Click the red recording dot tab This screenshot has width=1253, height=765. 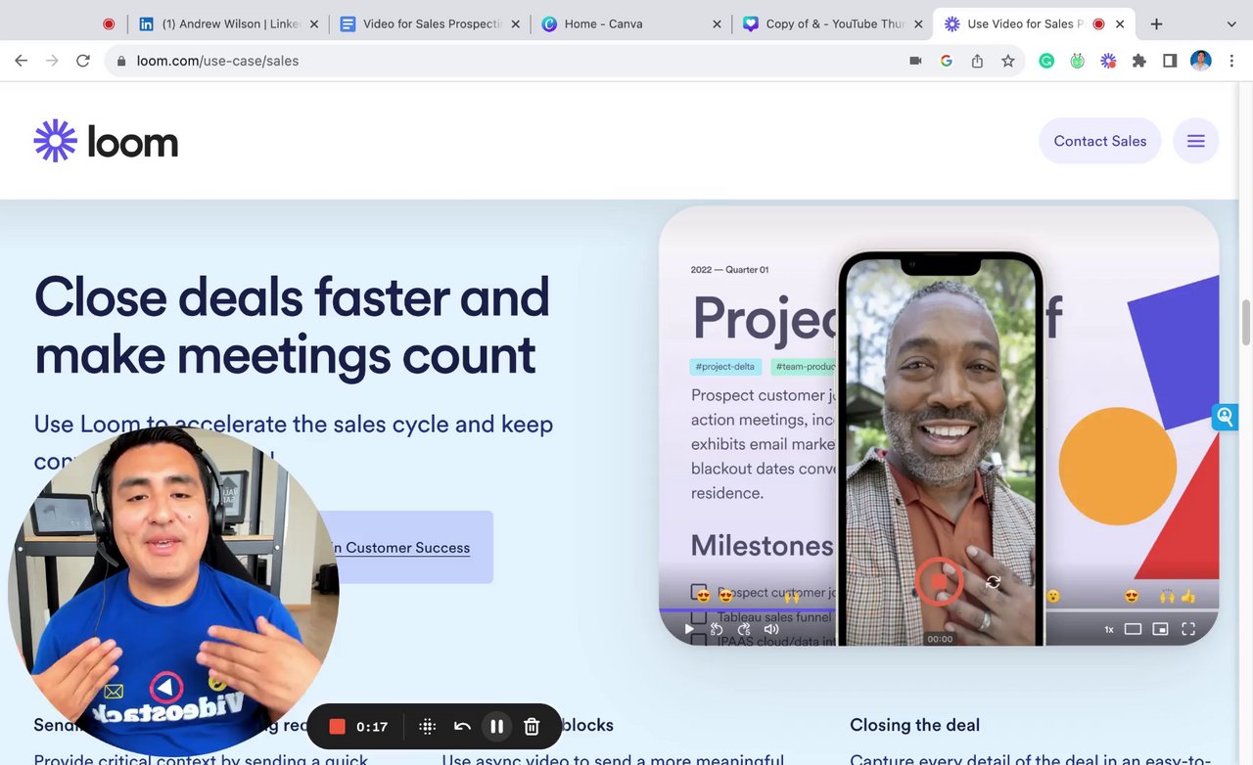[x=109, y=23]
